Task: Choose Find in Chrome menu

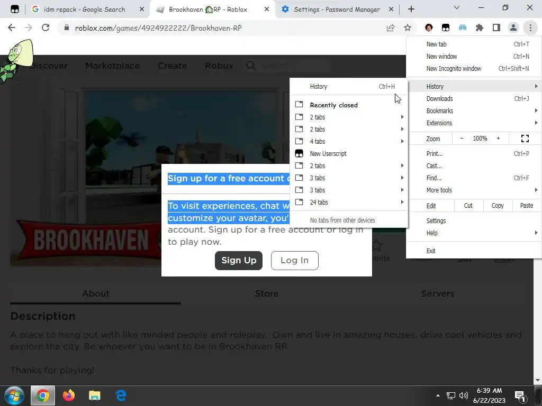Action: coord(474,178)
